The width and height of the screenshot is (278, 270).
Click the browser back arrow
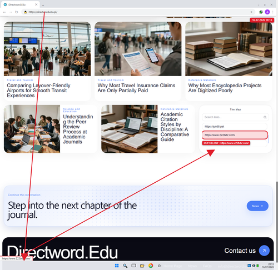(x=4, y=12)
